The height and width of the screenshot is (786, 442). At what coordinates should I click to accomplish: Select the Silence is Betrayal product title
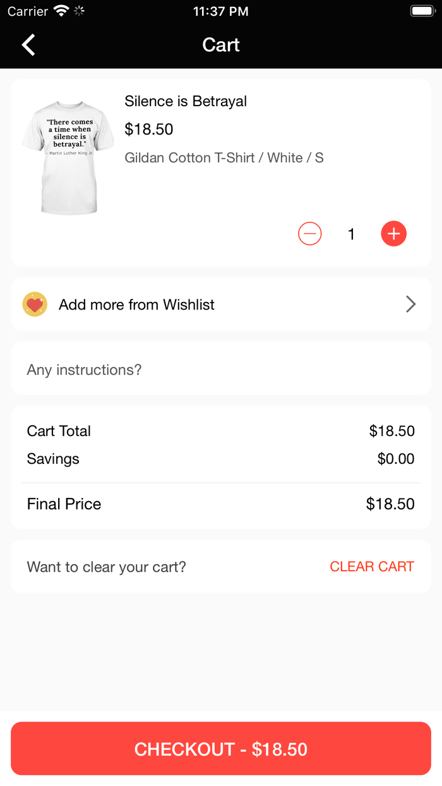[x=186, y=101]
